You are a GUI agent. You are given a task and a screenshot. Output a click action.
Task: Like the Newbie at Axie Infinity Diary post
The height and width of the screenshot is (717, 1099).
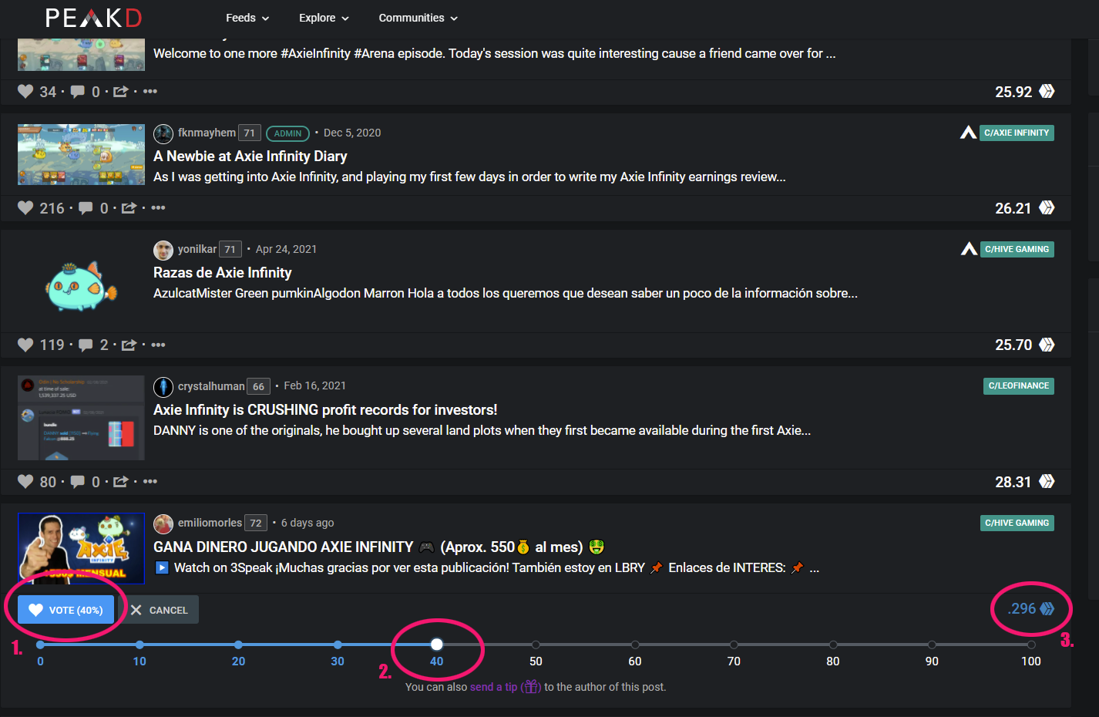25,208
